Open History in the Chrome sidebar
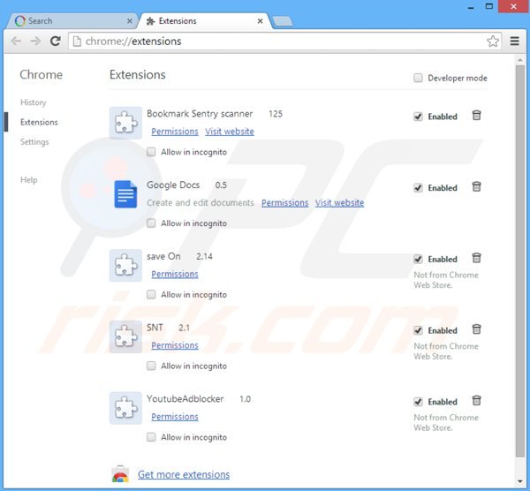 [x=34, y=102]
